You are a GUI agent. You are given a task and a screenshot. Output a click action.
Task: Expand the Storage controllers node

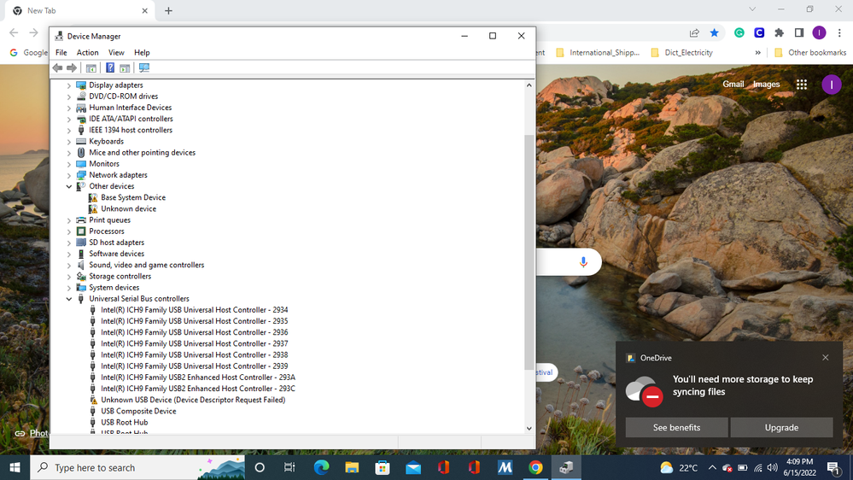(68, 277)
